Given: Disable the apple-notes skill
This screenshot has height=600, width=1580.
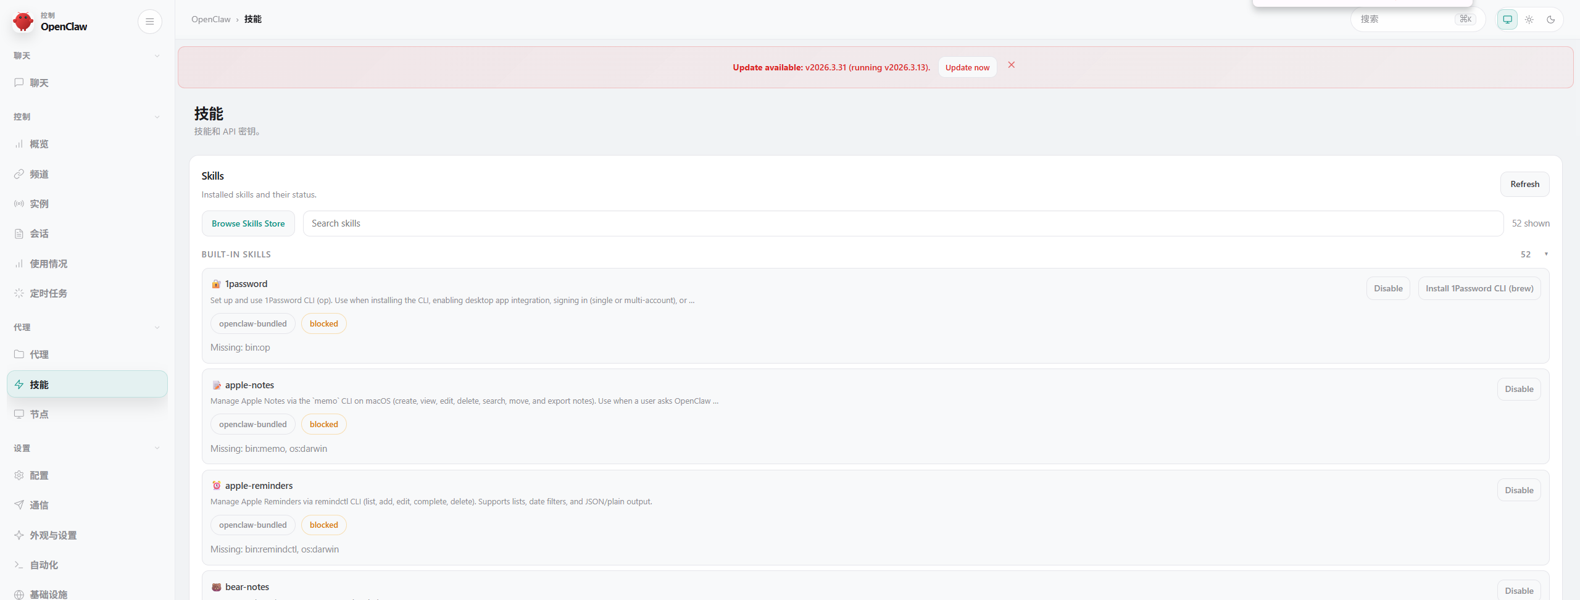Looking at the screenshot, I should coord(1519,389).
